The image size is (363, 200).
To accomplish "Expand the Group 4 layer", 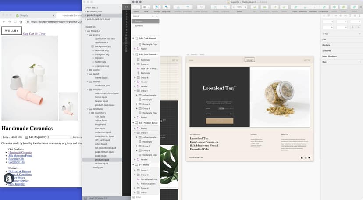I will (135, 64).
